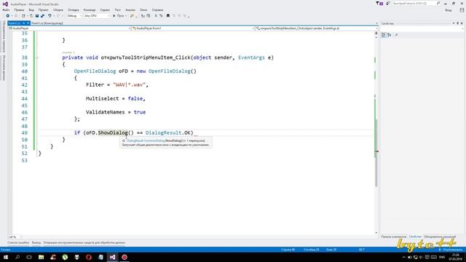Open the Анализ menu
466x262 pixels.
pos(130,9)
